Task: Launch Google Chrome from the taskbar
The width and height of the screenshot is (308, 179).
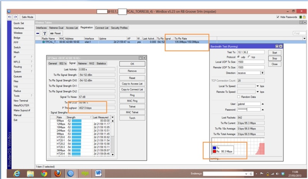Action: pyautogui.click(x=44, y=173)
